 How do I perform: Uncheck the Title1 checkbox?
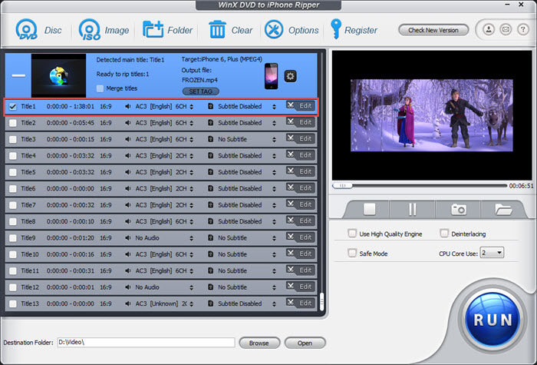[13, 107]
